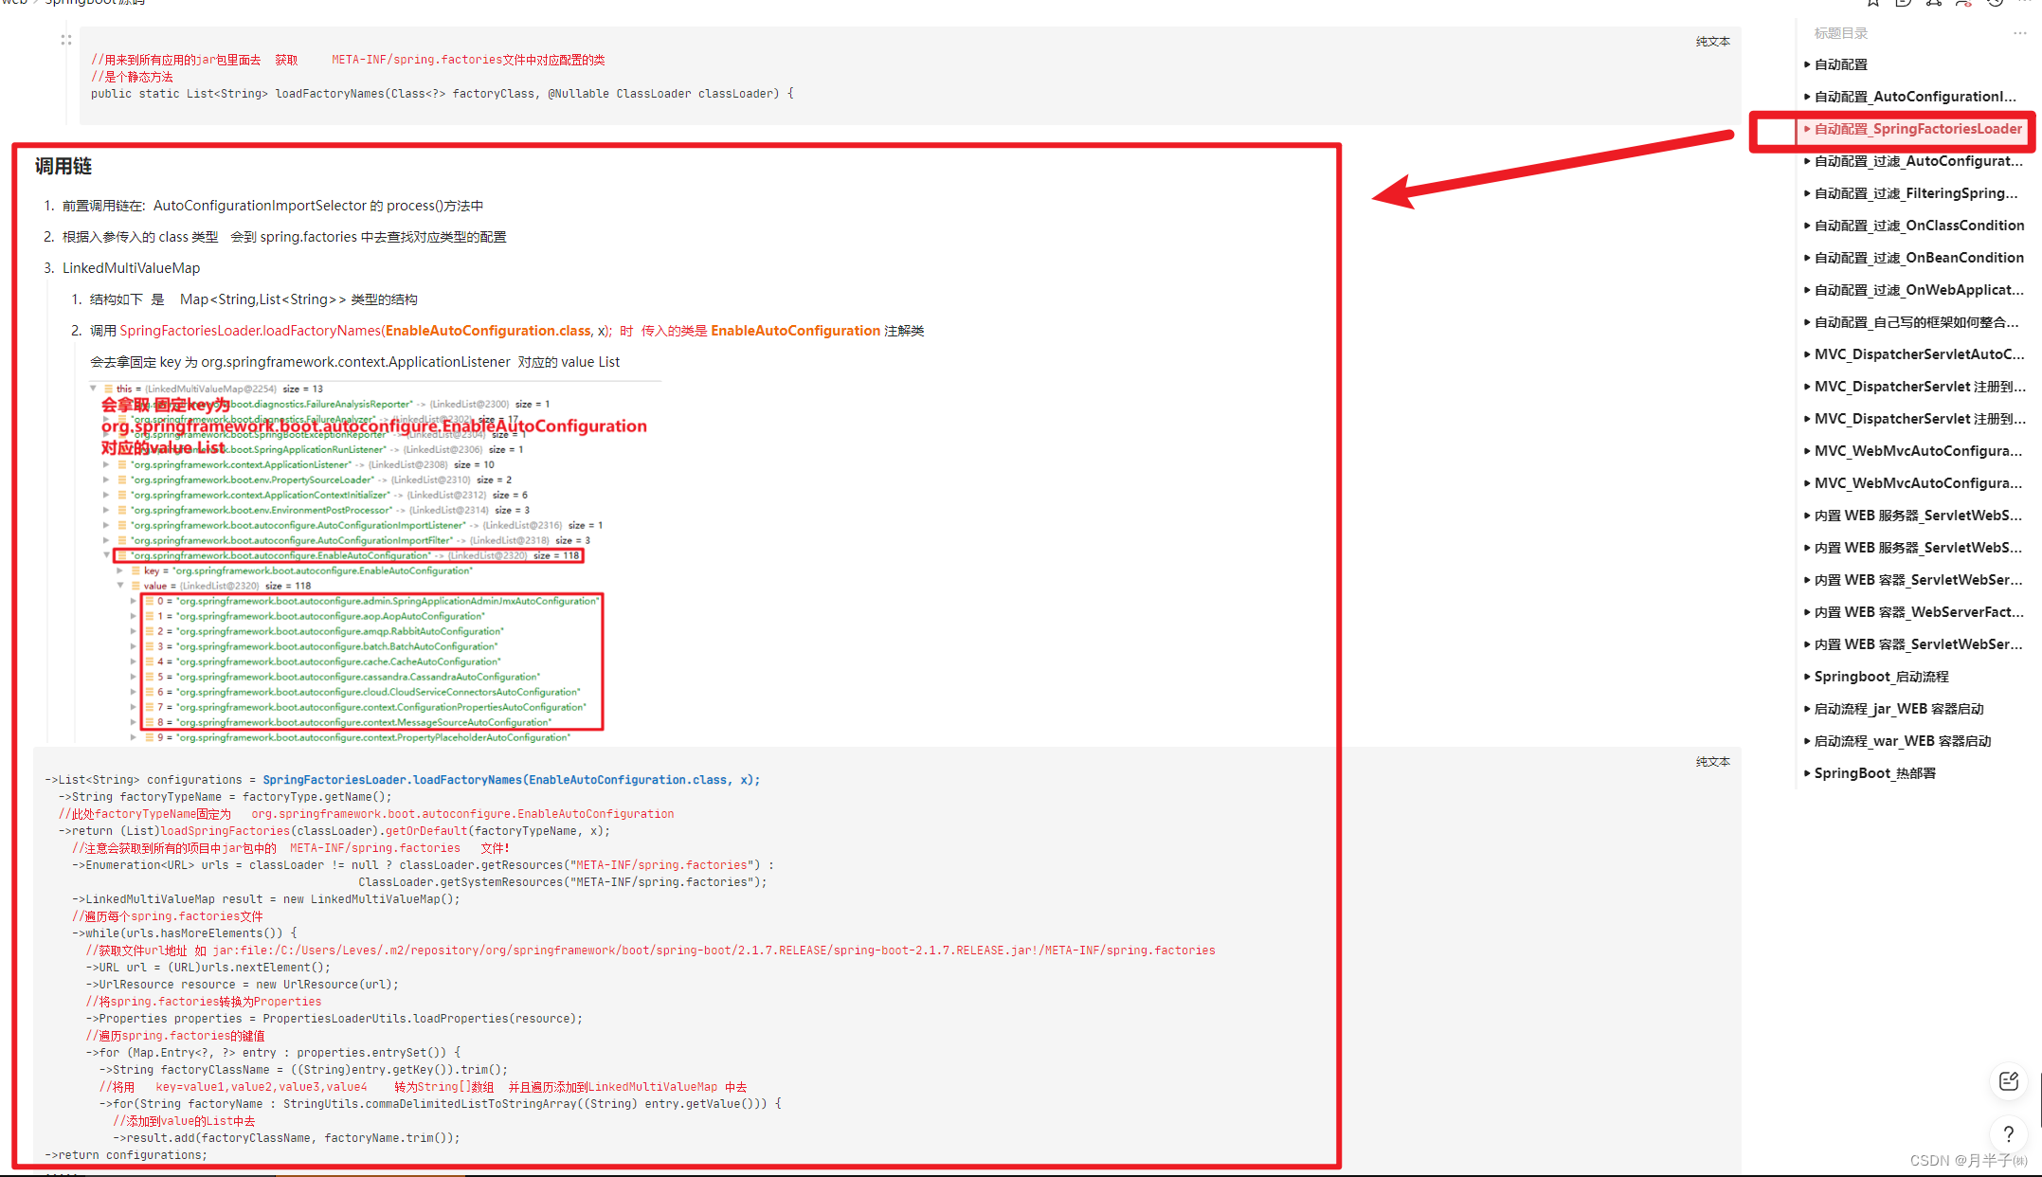Go to 自动配置_过滤_FilteringSpring... heading
The image size is (2042, 1177).
click(x=1916, y=193)
